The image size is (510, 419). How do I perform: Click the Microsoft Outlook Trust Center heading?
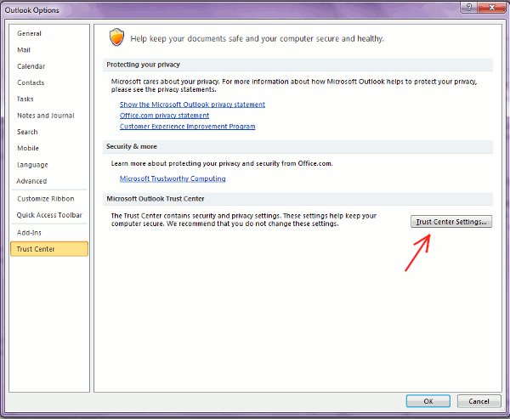tap(156, 199)
